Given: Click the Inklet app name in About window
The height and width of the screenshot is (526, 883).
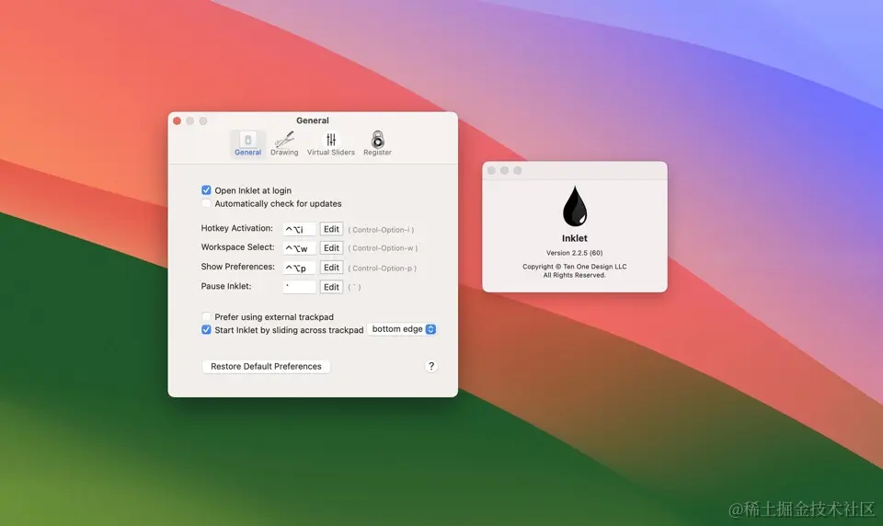Looking at the screenshot, I should pos(574,238).
